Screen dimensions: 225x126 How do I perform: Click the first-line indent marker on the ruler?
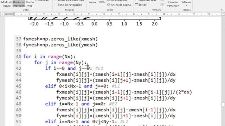pyautogui.click(x=14, y=13)
